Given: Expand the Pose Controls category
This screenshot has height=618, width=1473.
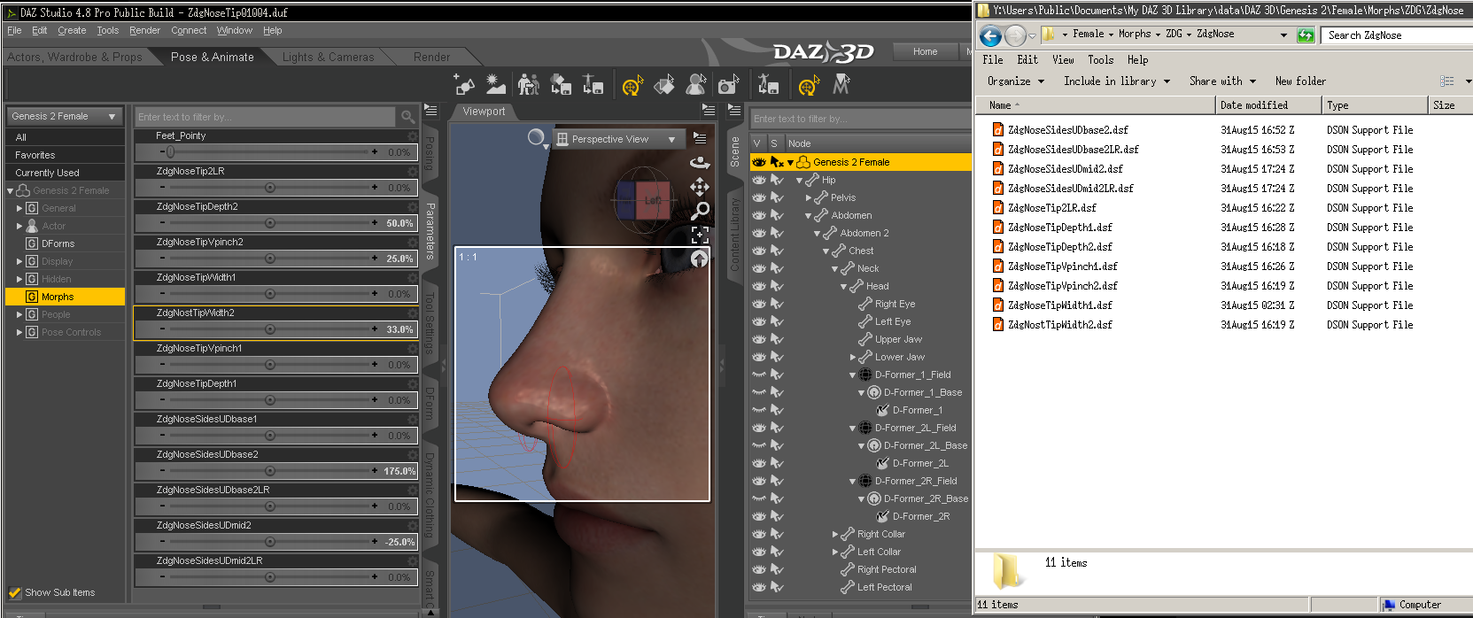Looking at the screenshot, I should point(19,332).
